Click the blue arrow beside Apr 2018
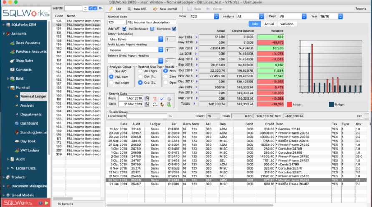The width and height of the screenshot is (372, 207). tap(196, 37)
